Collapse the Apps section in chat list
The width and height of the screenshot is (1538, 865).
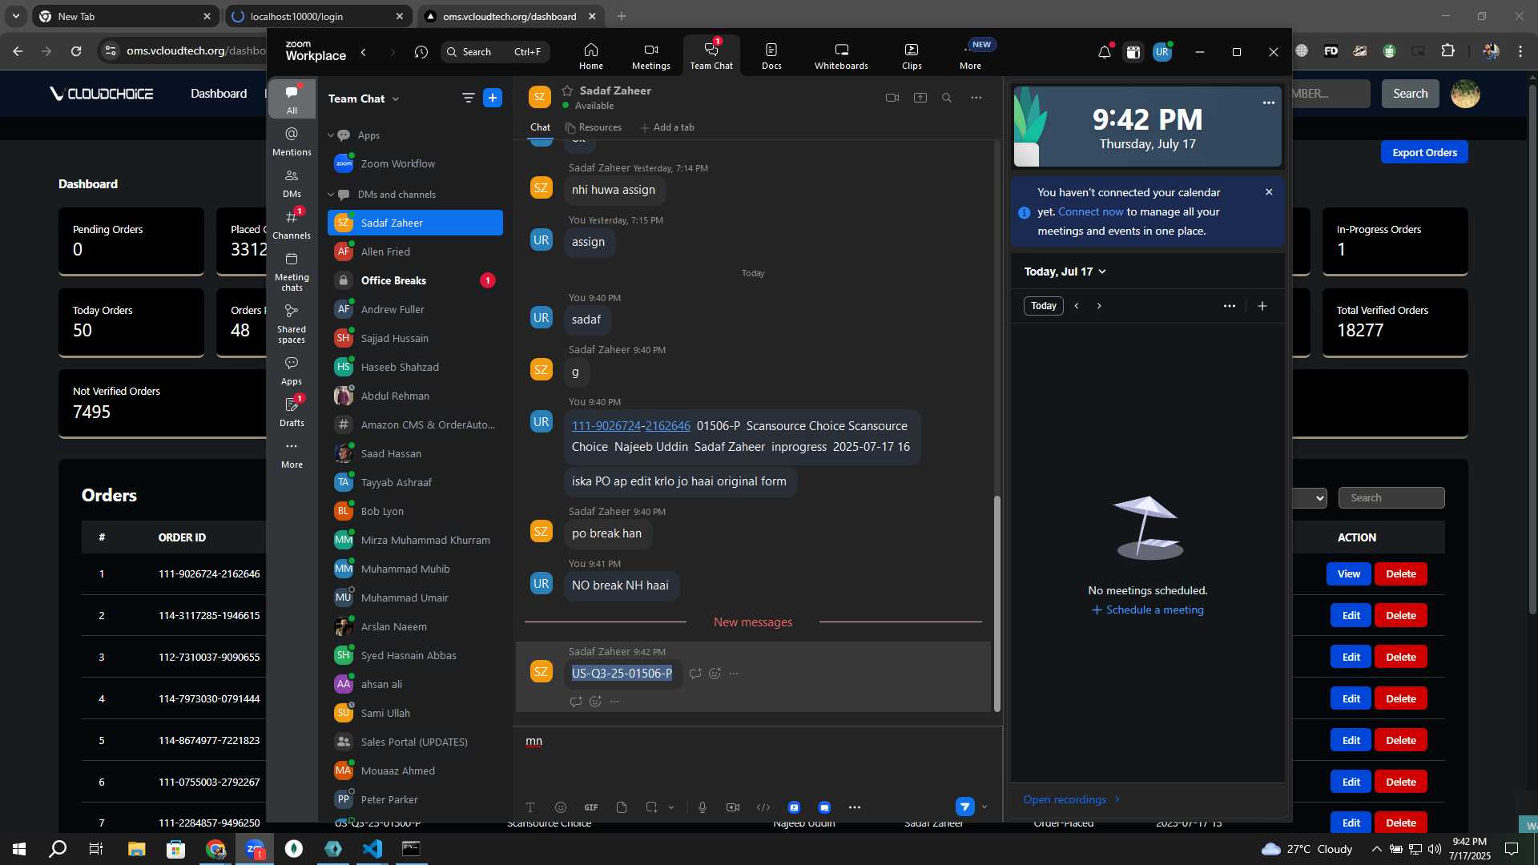[x=331, y=135]
